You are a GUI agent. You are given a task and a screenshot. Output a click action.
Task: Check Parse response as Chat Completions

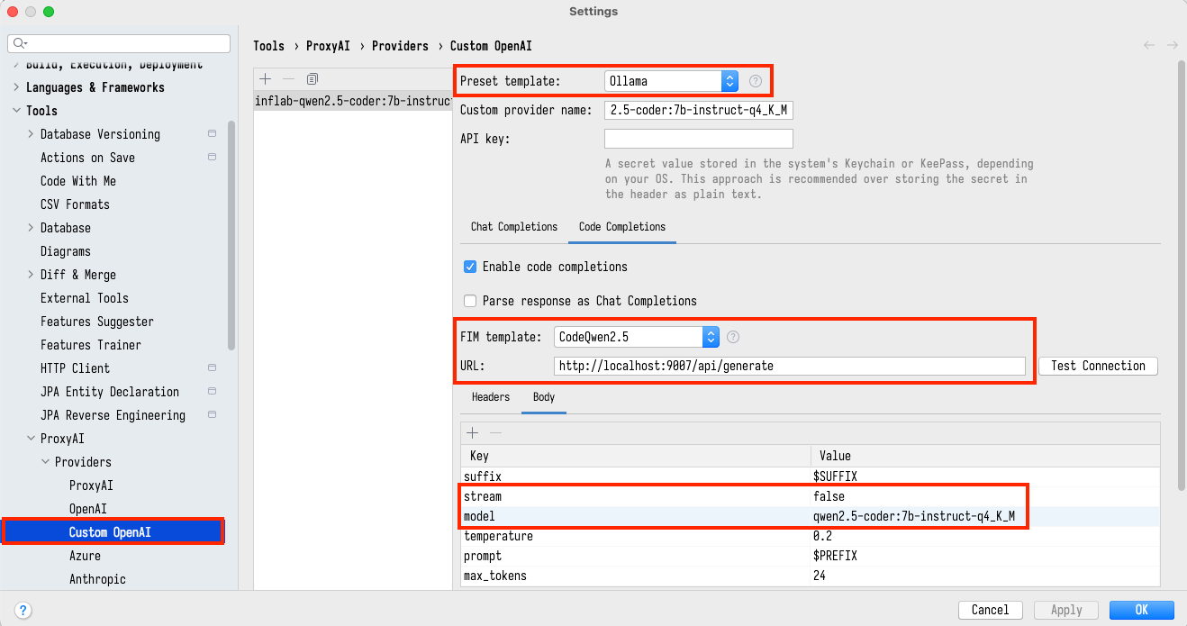click(x=469, y=301)
